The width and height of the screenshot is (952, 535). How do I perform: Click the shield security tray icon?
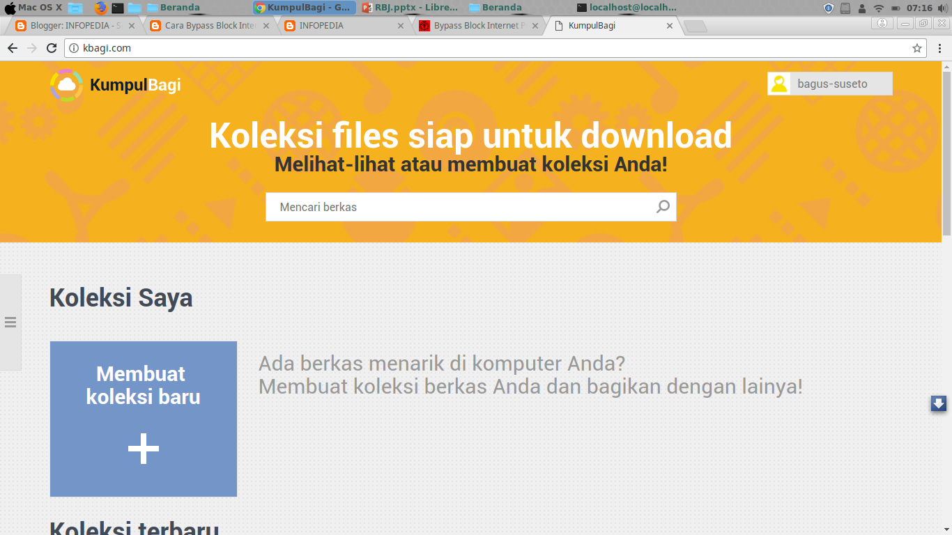pyautogui.click(x=829, y=8)
